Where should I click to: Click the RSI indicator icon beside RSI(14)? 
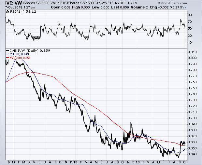tap(7, 12)
